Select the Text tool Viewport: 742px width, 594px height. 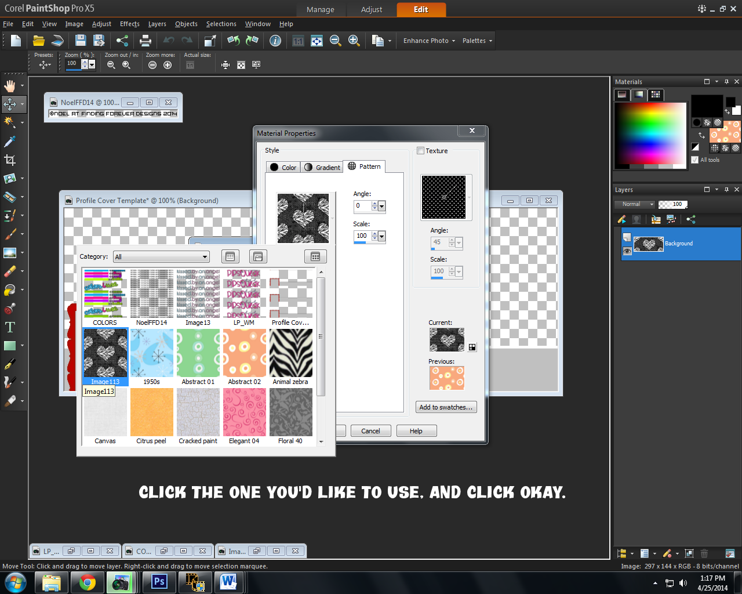point(9,327)
